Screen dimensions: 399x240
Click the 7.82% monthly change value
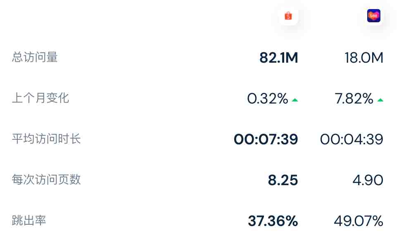point(354,99)
